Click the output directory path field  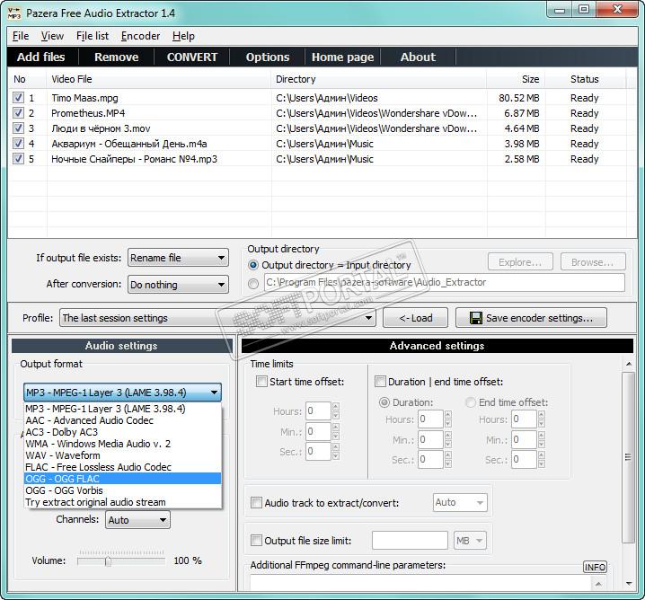point(445,283)
